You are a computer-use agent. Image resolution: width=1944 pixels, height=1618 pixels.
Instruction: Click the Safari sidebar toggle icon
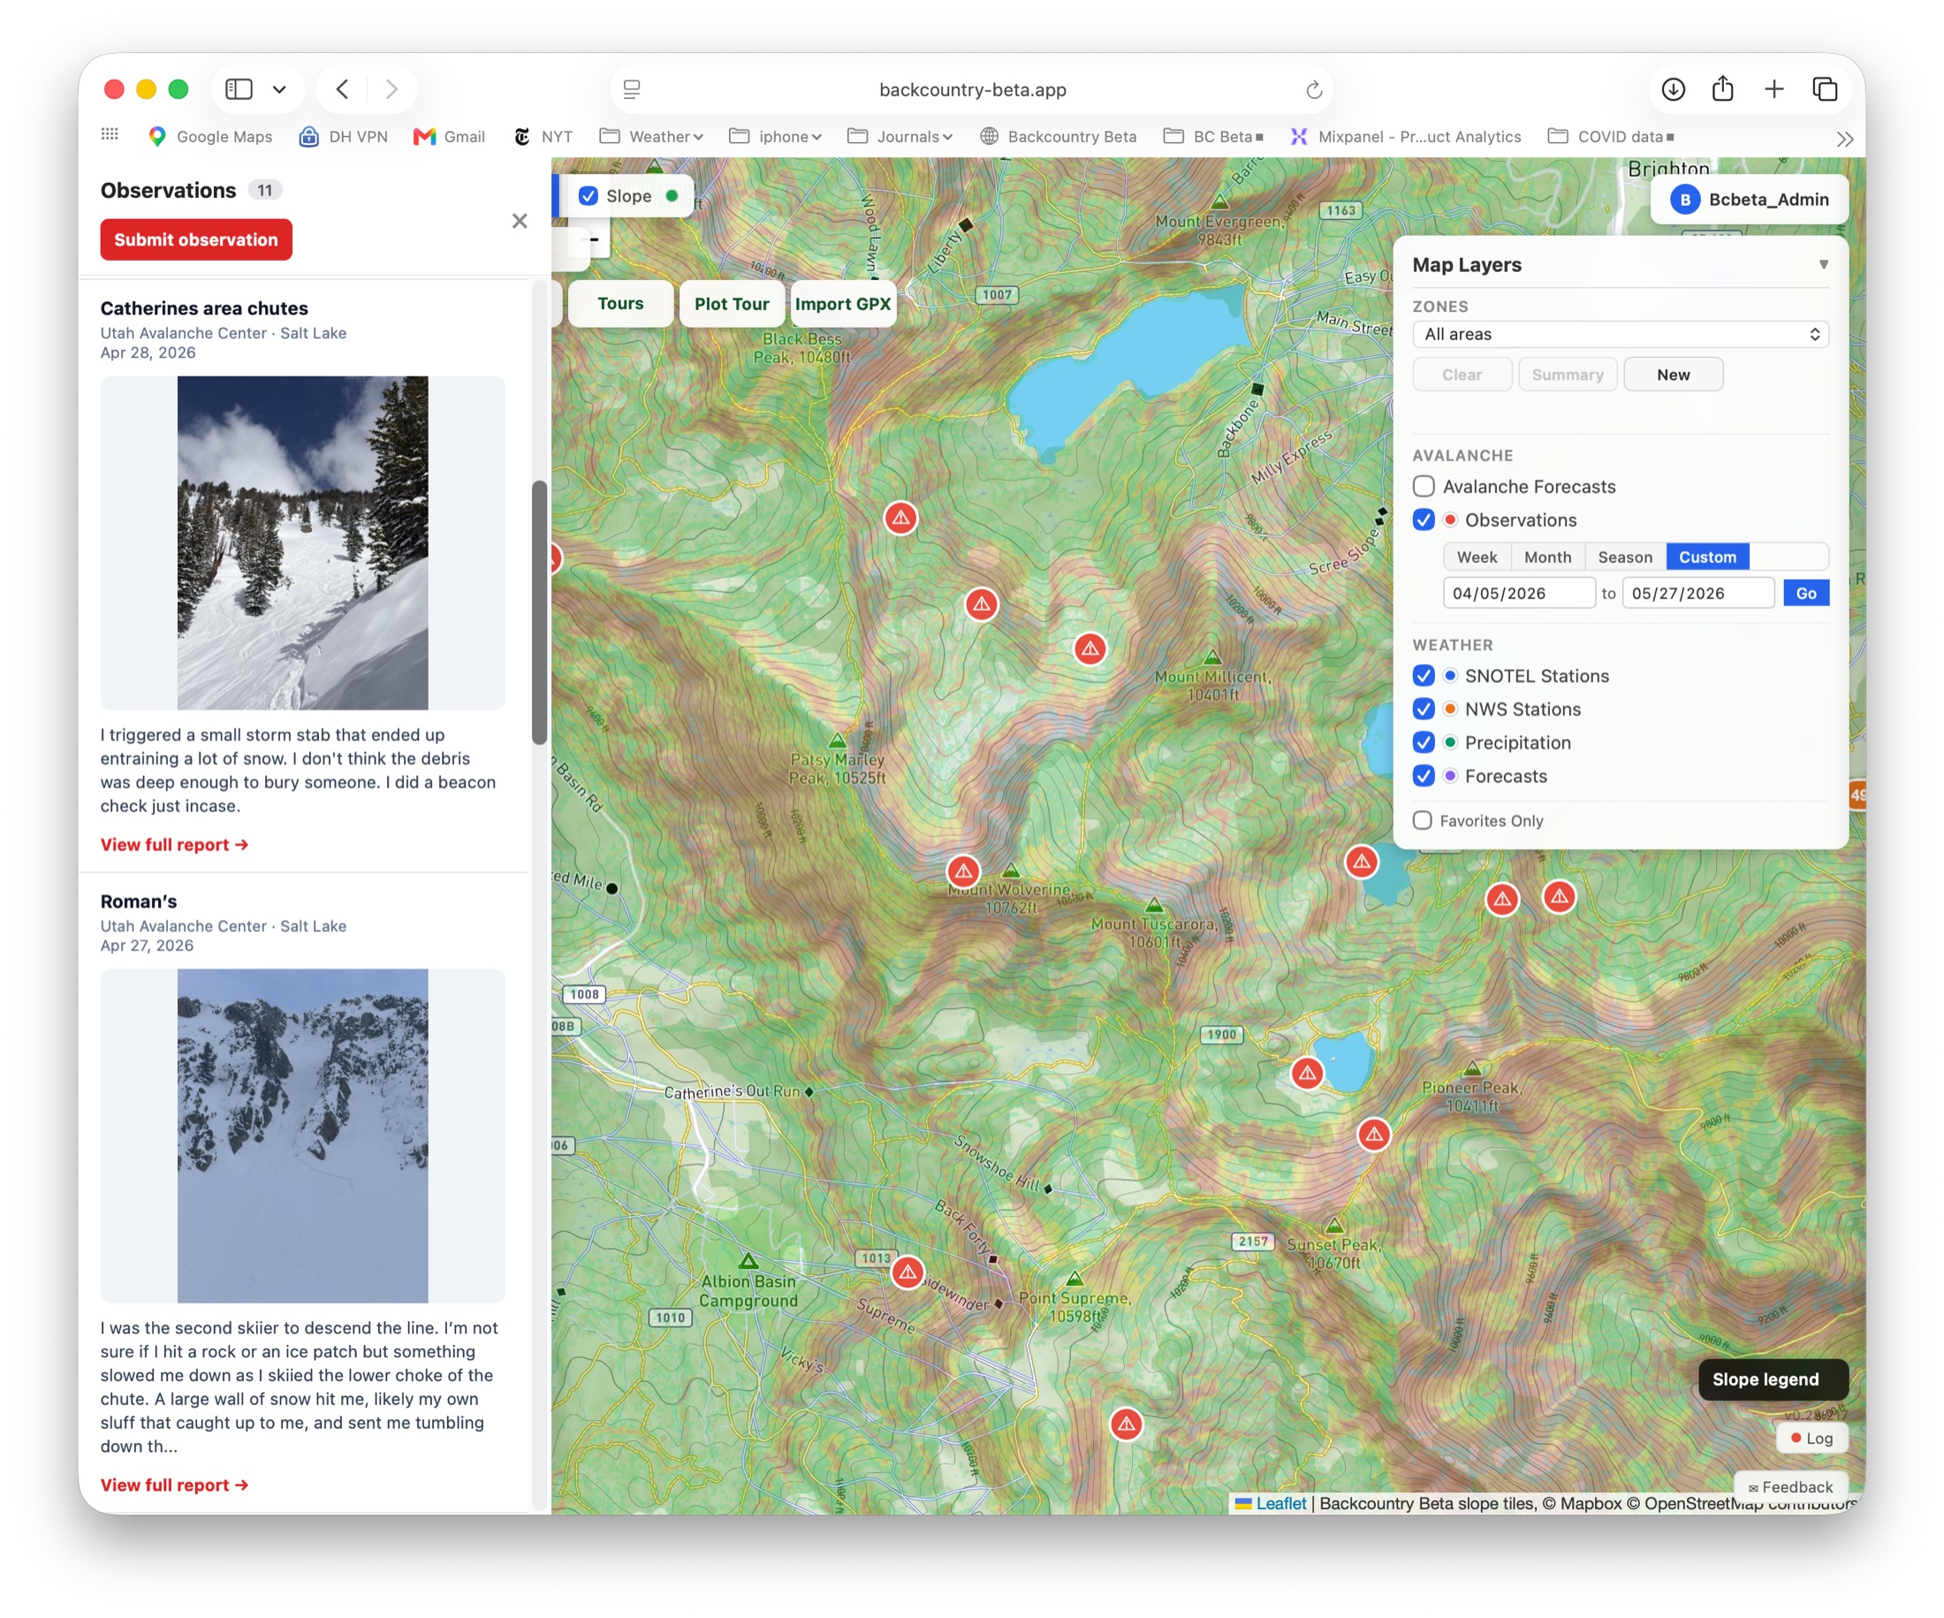(x=239, y=89)
